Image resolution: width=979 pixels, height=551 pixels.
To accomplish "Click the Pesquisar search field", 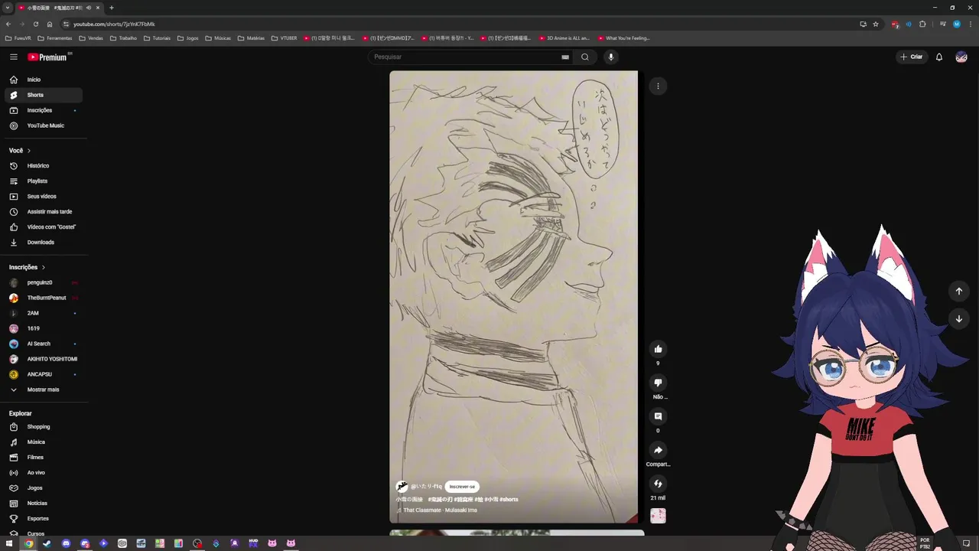I will (x=465, y=57).
